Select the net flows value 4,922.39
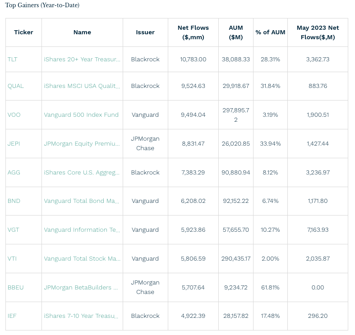Viewport: 355px width, 335px height. (193, 316)
